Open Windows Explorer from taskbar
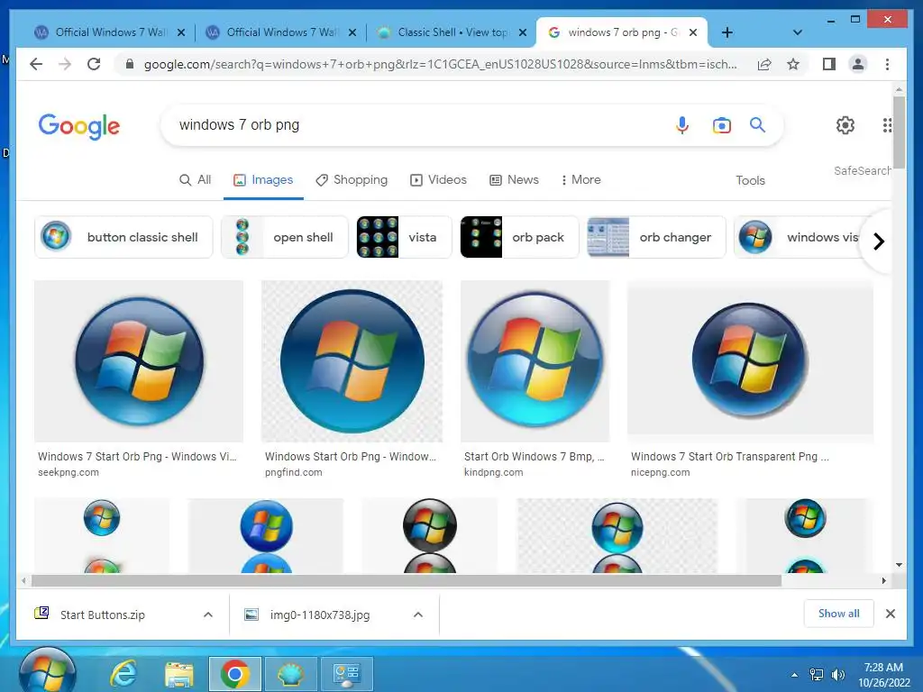Viewport: 923px width, 692px height. pyautogui.click(x=179, y=674)
